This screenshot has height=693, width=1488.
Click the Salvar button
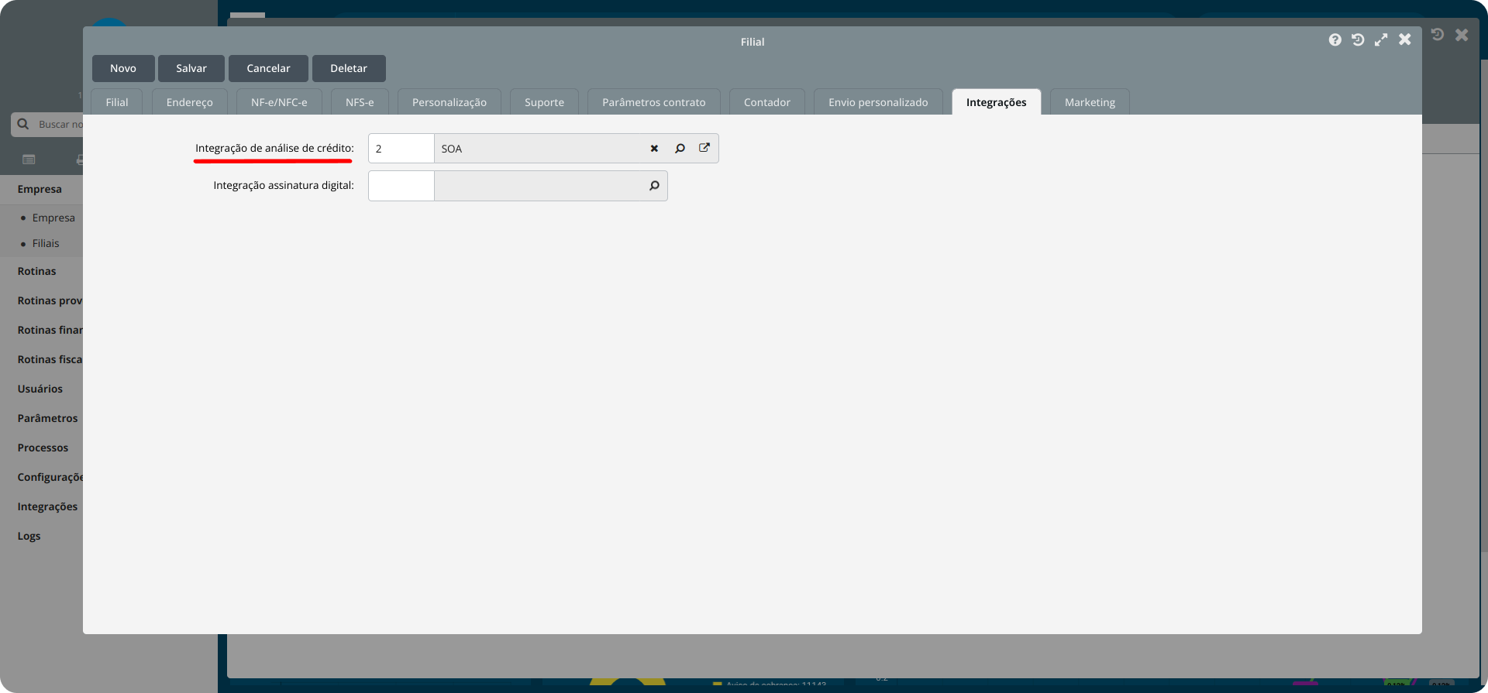pos(191,68)
